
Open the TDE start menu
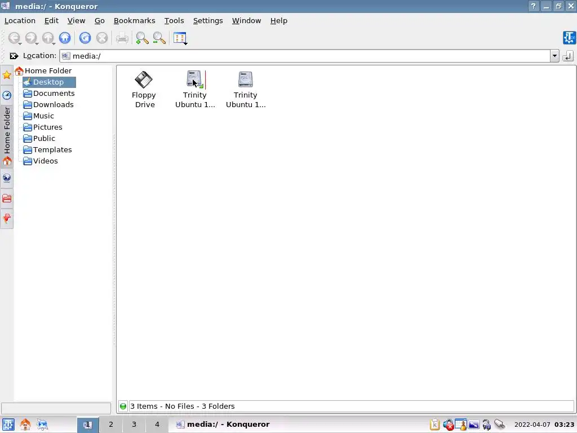[8, 425]
